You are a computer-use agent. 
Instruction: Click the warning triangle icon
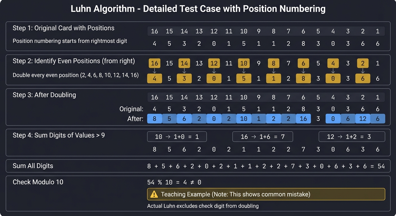153,194
